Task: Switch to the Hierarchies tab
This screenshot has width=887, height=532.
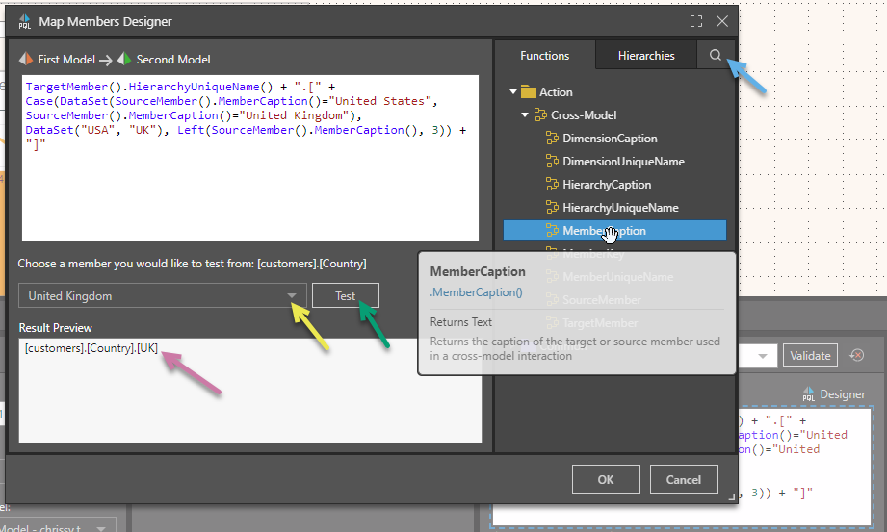Action: pos(646,56)
